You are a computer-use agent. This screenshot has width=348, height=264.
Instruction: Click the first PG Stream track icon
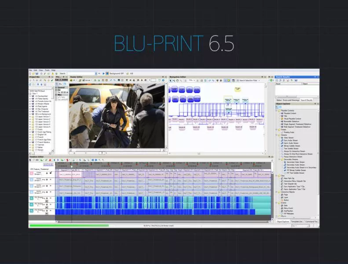[32, 198]
